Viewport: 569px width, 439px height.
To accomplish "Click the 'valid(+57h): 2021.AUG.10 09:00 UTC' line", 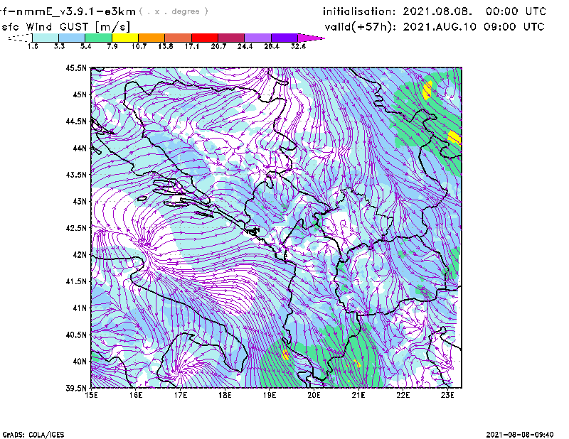I will pos(435,27).
